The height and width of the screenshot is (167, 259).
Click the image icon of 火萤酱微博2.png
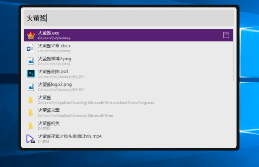pos(31,61)
